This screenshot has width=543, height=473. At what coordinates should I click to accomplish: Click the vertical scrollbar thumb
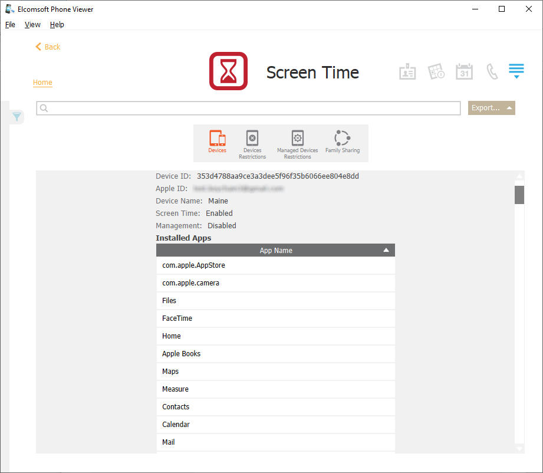519,195
